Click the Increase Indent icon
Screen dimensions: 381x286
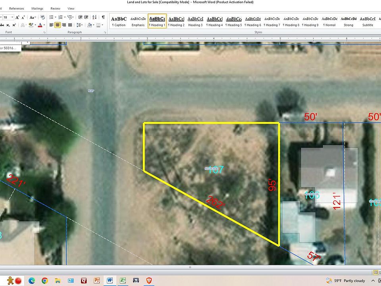tap(87, 17)
